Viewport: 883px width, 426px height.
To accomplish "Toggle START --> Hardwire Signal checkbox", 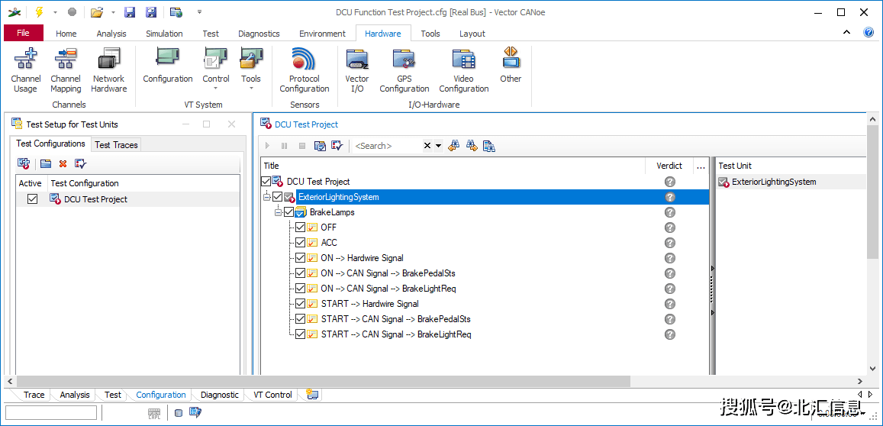I will click(300, 303).
